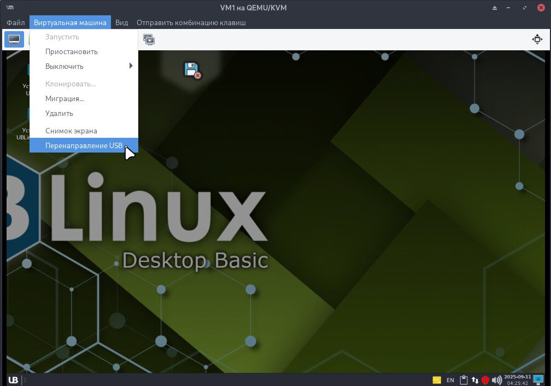Choose Перенаправление USB menu entry
Image resolution: width=551 pixels, height=386 pixels.
tap(84, 145)
